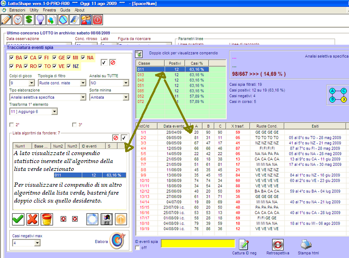The image size is (349, 258).
Task: Click the Retrospettiva refresh icon
Action: (278, 244)
